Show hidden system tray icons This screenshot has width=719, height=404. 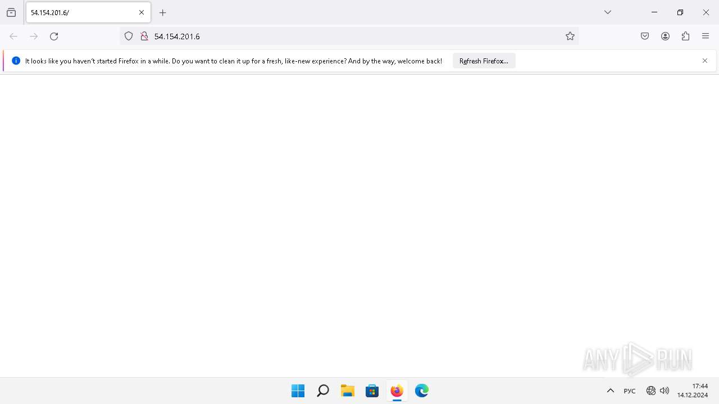(611, 391)
